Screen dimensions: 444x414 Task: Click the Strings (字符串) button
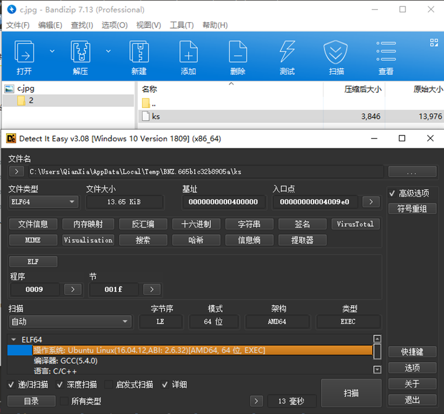tap(249, 224)
